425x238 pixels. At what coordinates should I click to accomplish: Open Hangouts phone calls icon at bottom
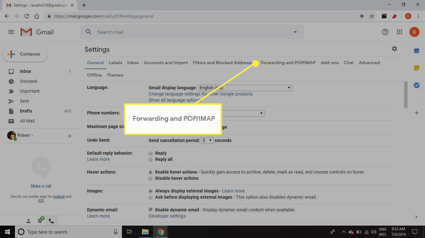pos(51,221)
